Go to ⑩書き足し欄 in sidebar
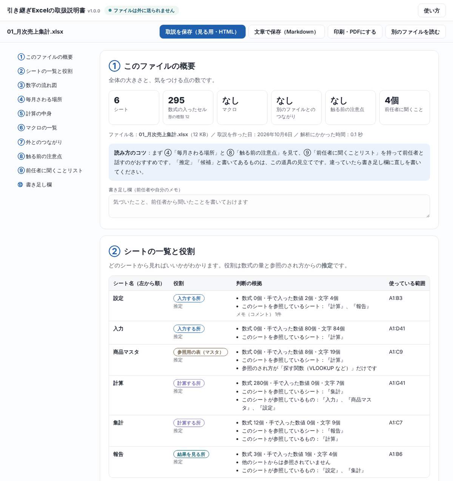The height and width of the screenshot is (481, 453). coord(35,184)
